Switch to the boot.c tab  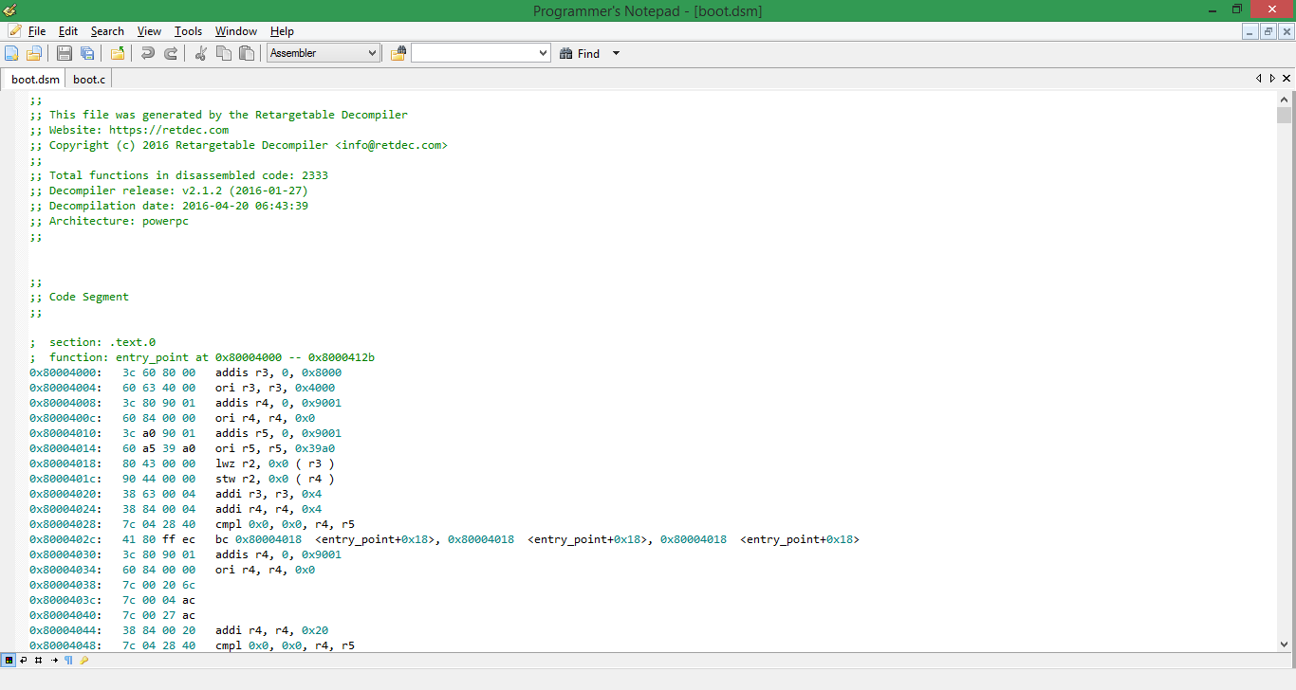coord(89,80)
